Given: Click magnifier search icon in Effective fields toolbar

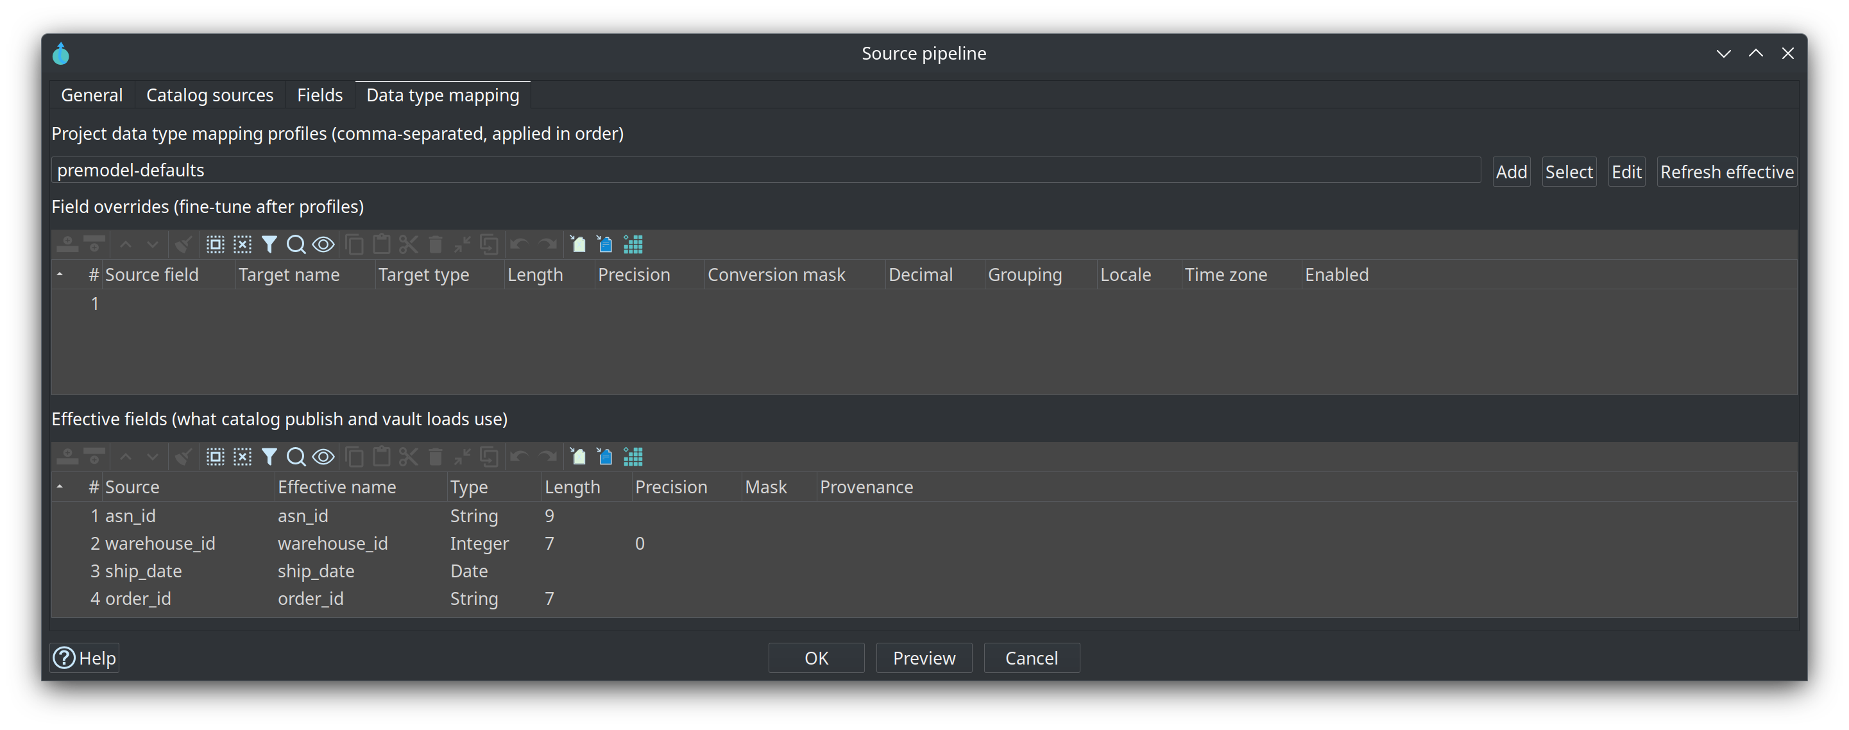Looking at the screenshot, I should (296, 457).
